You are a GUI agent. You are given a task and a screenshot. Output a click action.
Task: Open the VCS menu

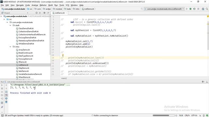[67, 5]
